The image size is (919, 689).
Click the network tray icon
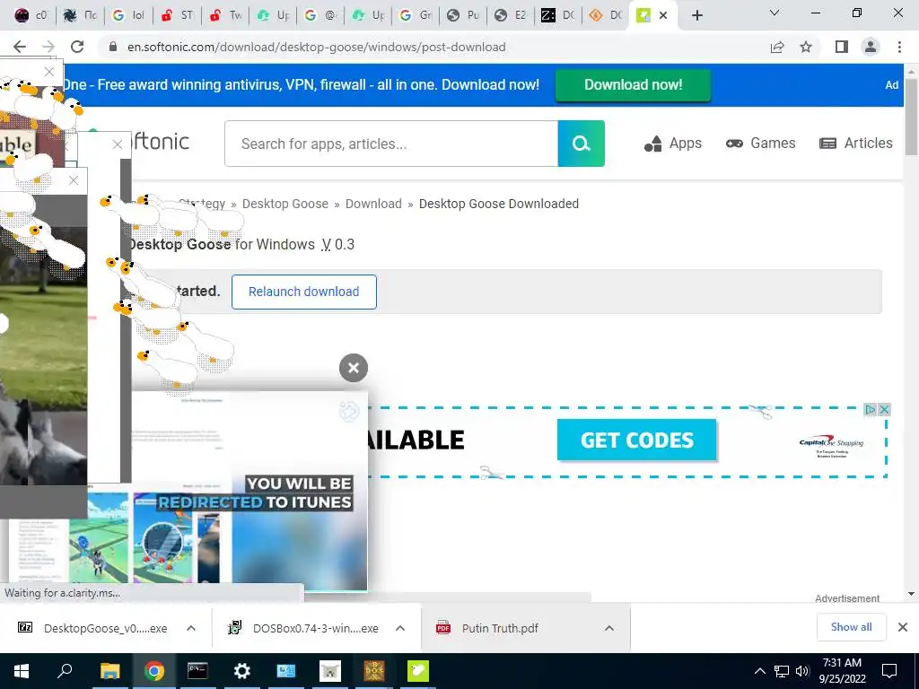782,671
